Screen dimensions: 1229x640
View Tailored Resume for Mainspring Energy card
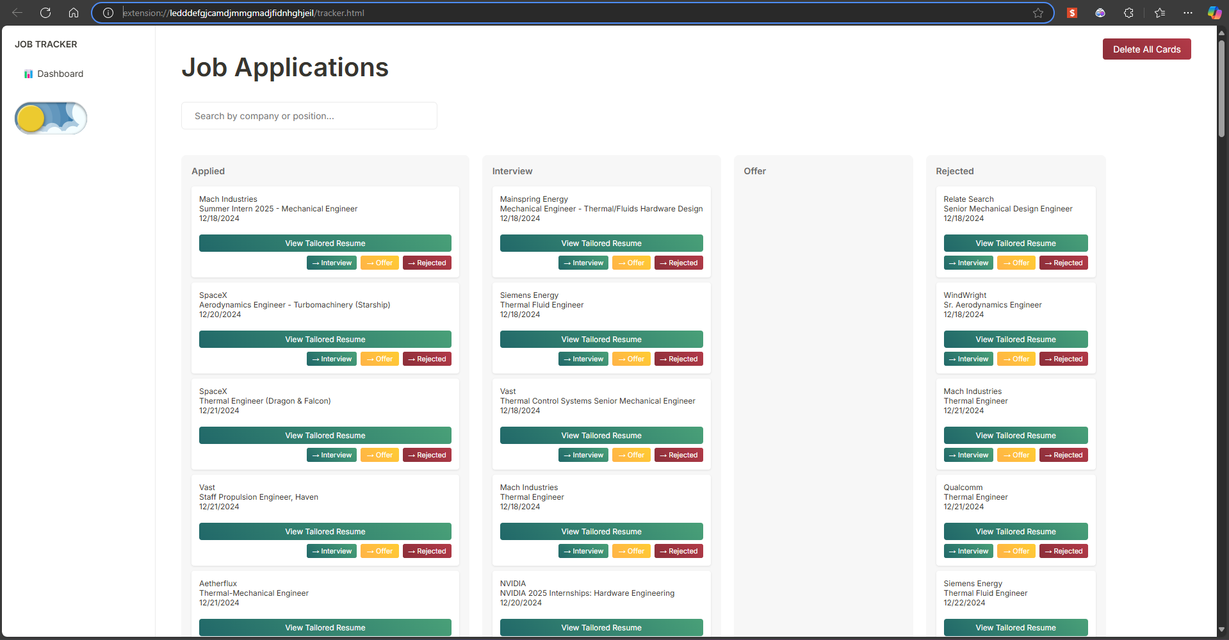601,243
